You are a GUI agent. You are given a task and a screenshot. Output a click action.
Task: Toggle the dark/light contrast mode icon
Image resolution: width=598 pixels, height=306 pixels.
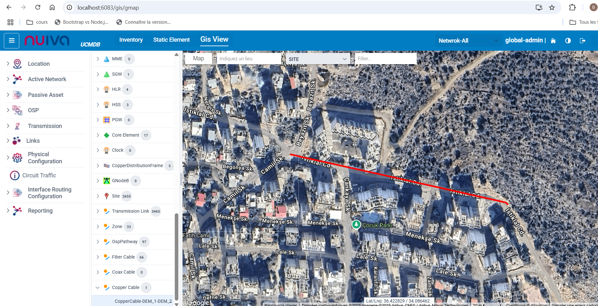click(568, 41)
